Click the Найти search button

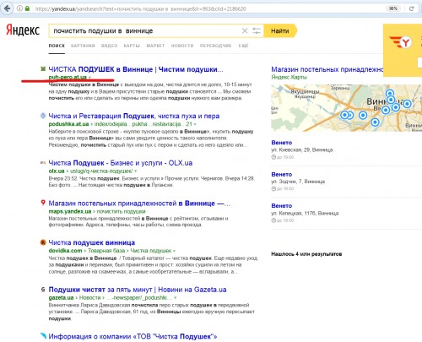(280, 30)
